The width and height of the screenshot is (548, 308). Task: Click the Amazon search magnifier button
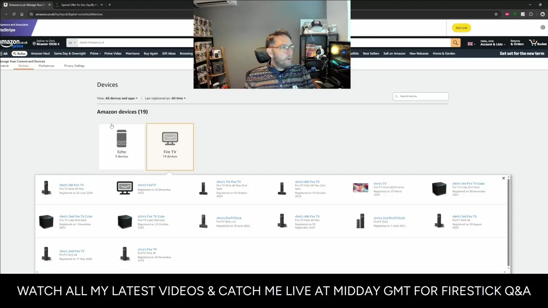[x=456, y=43]
